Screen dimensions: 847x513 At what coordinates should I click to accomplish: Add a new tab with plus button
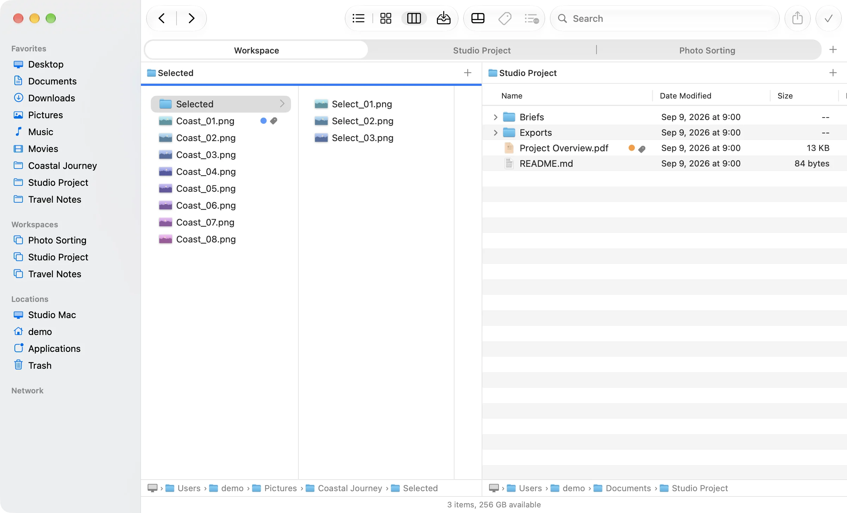coord(833,50)
